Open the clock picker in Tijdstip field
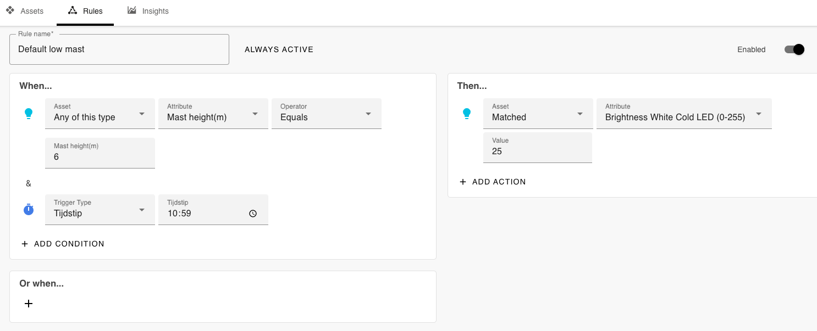Screen dimensions: 817x331 [x=253, y=214]
